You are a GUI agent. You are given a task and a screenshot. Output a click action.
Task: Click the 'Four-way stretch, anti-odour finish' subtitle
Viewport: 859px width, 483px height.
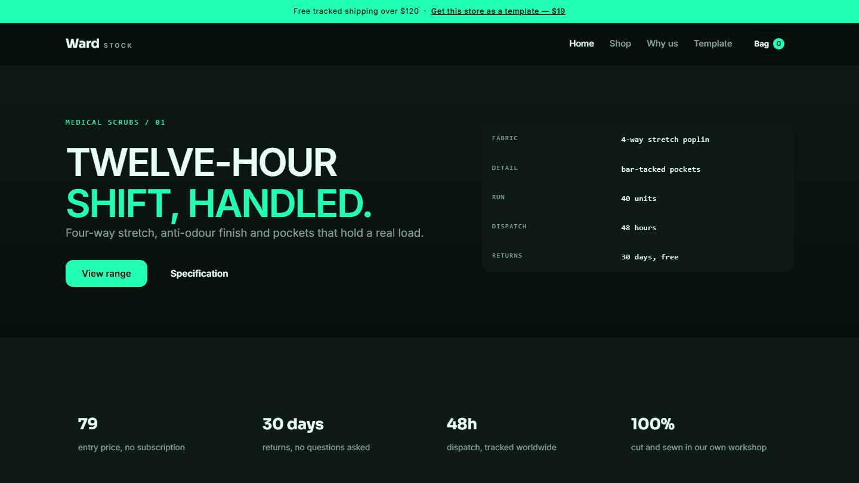pyautogui.click(x=245, y=233)
